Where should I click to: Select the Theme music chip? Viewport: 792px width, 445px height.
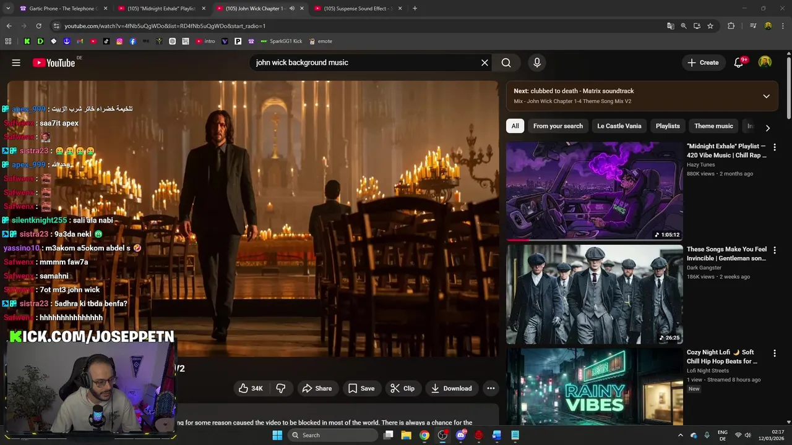coord(713,126)
